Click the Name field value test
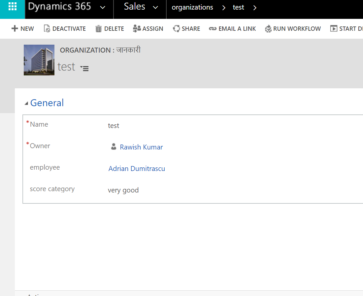This screenshot has height=296, width=363. pos(114,126)
